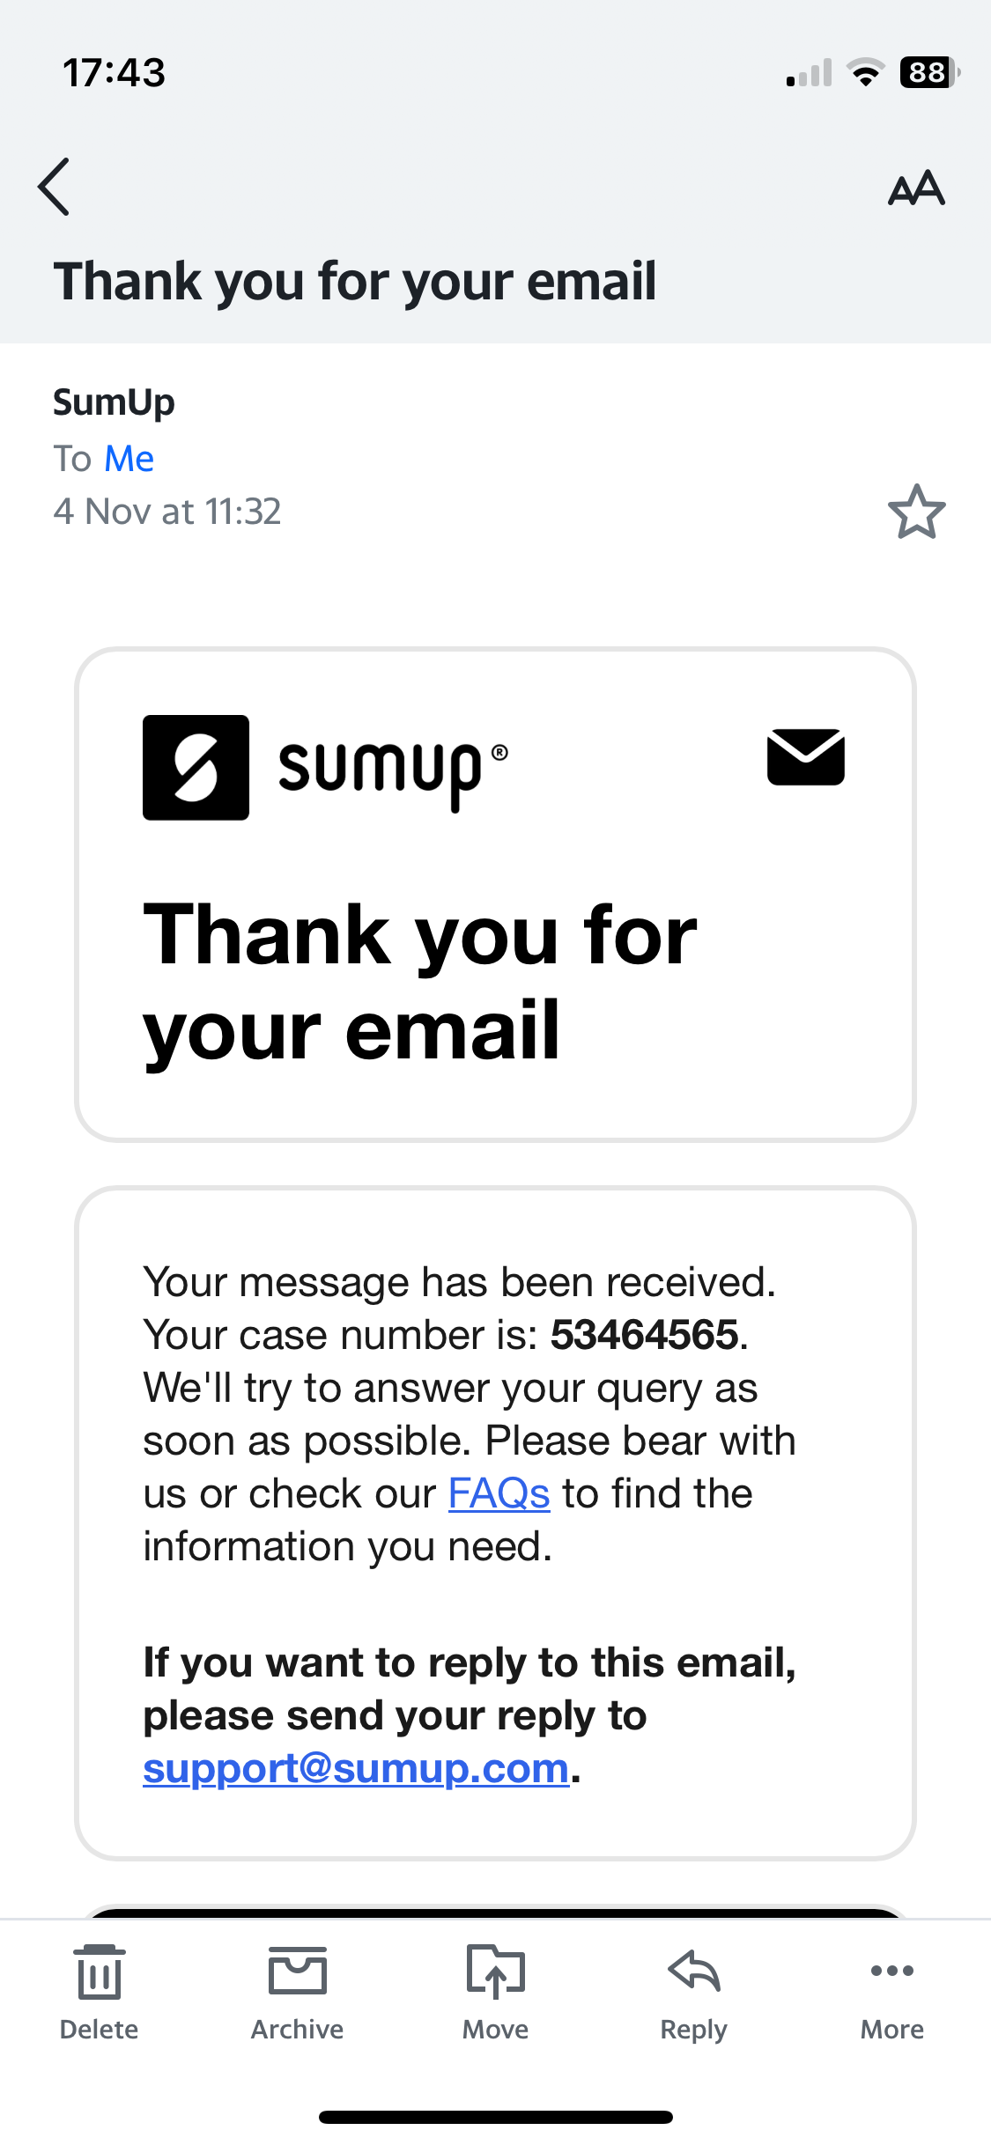
Task: Star this SumUp email
Action: [x=916, y=512]
